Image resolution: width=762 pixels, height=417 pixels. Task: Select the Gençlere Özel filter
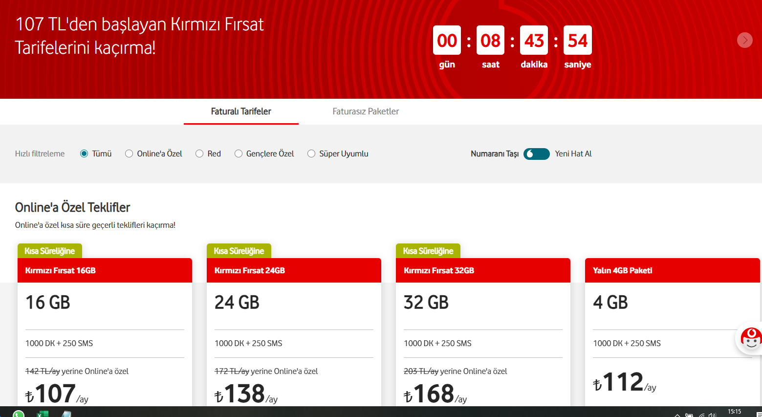[239, 154]
